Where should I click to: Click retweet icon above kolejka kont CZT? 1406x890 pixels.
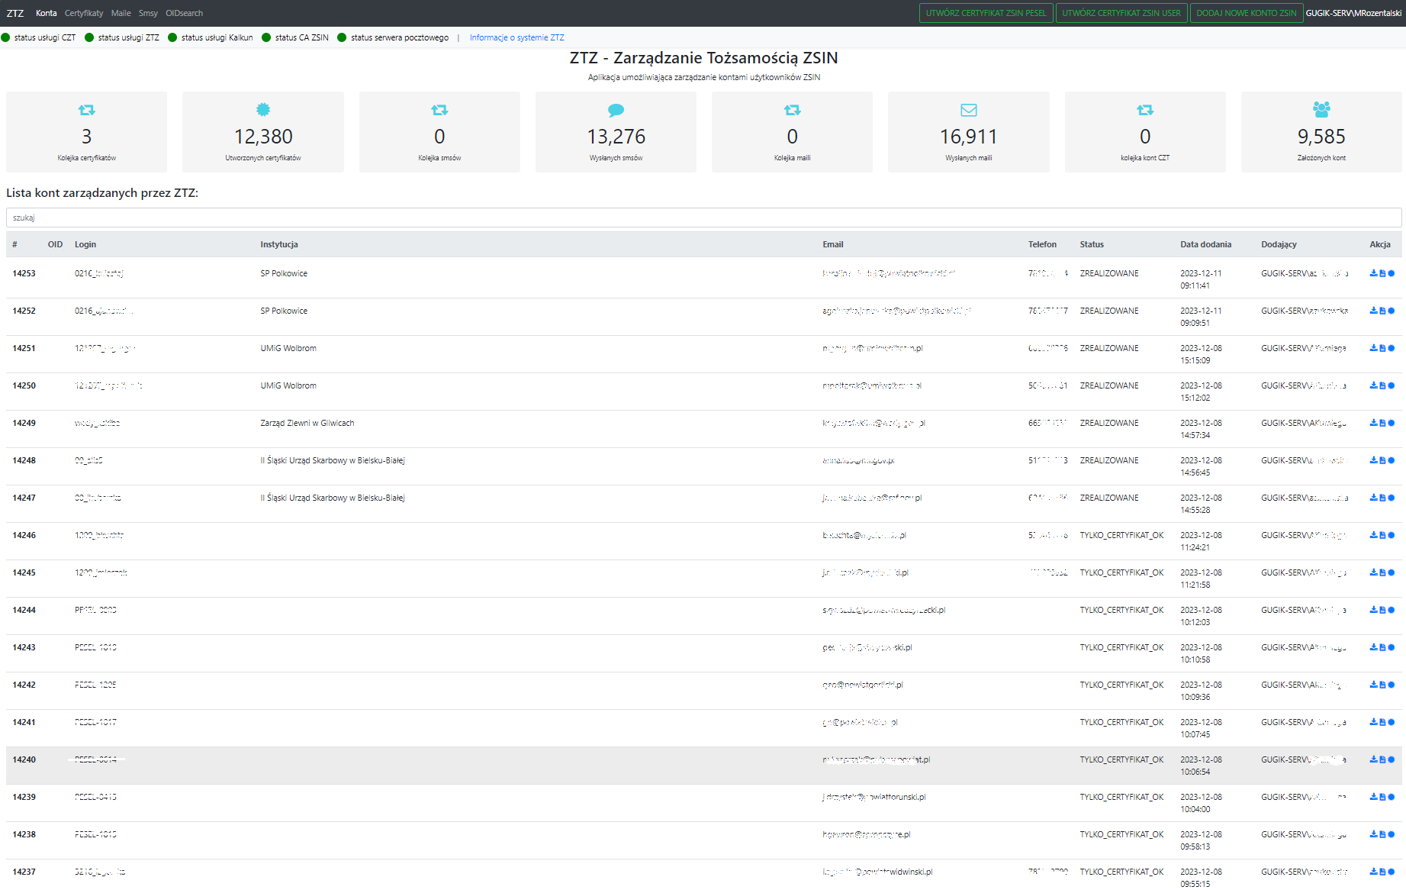(1145, 110)
